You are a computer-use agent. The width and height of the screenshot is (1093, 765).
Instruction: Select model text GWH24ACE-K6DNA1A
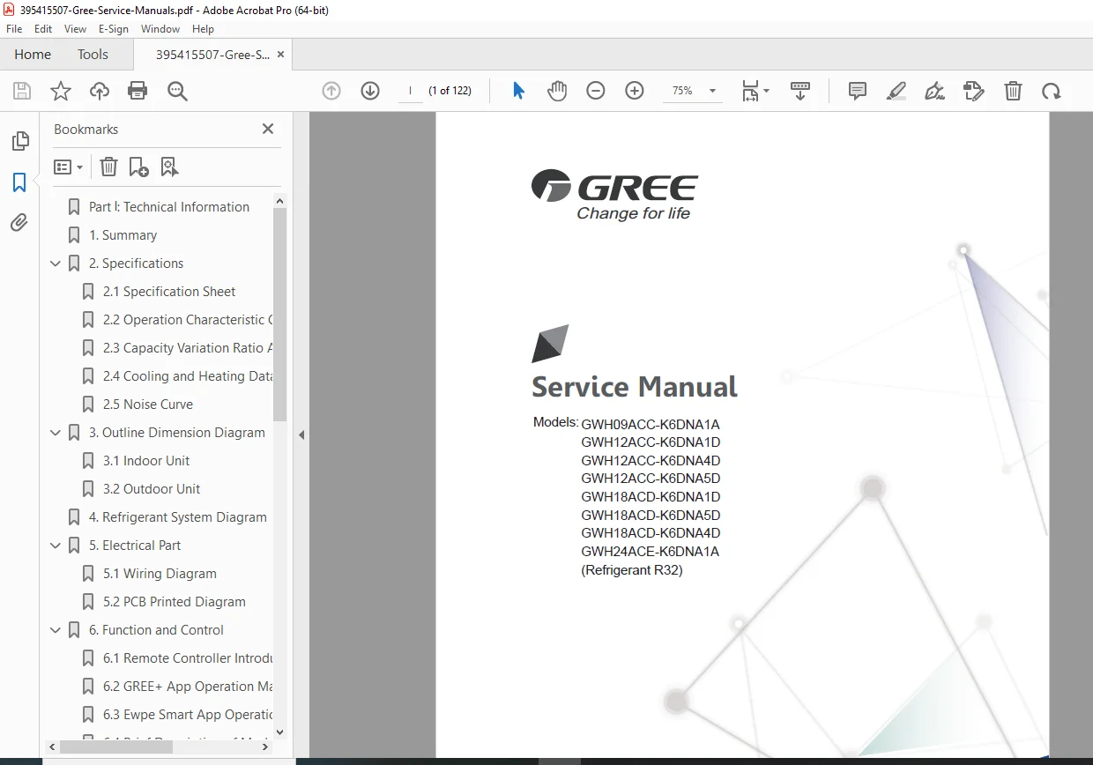[650, 552]
